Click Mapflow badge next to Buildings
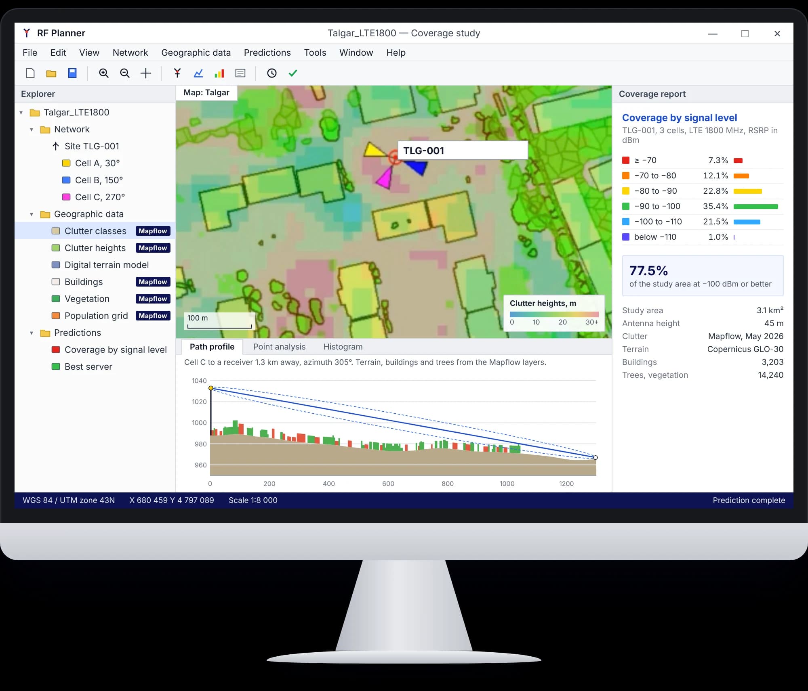The width and height of the screenshot is (808, 691). pos(153,282)
